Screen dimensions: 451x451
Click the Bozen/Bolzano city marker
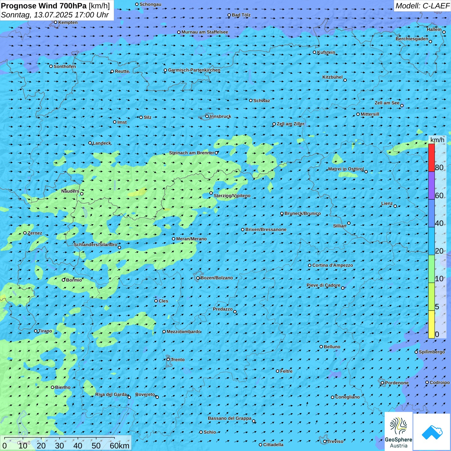point(198,278)
